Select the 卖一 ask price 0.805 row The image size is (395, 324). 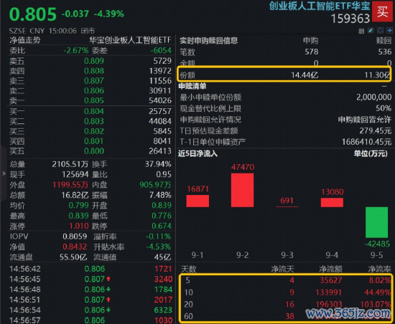click(x=90, y=100)
